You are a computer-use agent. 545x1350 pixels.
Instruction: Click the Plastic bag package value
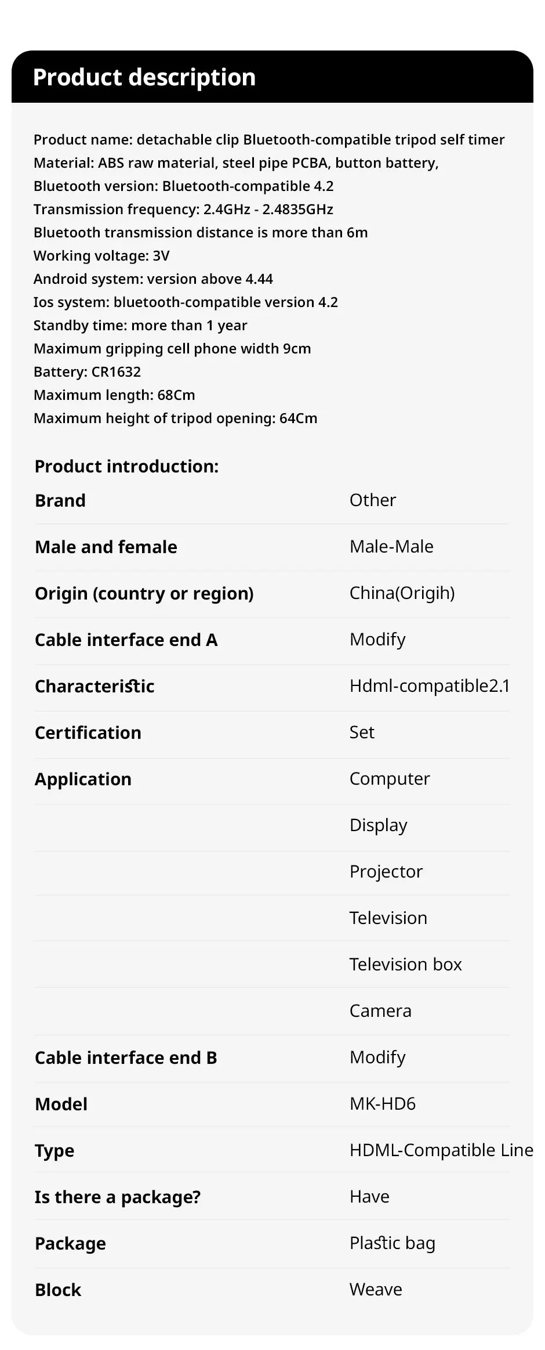point(392,1243)
